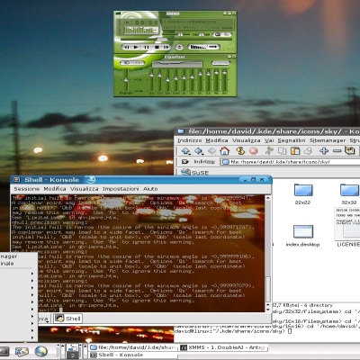Go to Home in Konqueror
The width and height of the screenshot is (360, 360).
point(224,150)
